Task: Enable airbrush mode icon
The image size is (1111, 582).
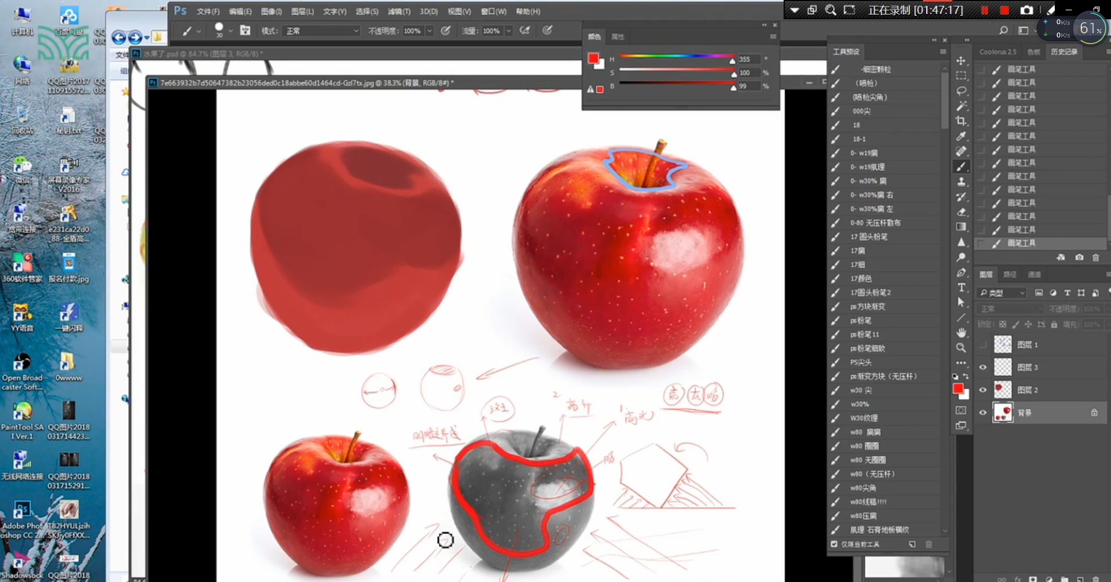Action: 525,30
